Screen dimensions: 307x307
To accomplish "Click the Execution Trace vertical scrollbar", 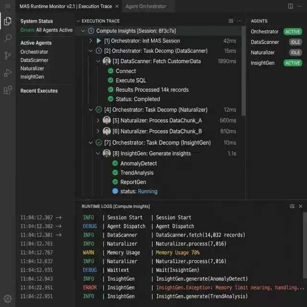I will coord(243,71).
